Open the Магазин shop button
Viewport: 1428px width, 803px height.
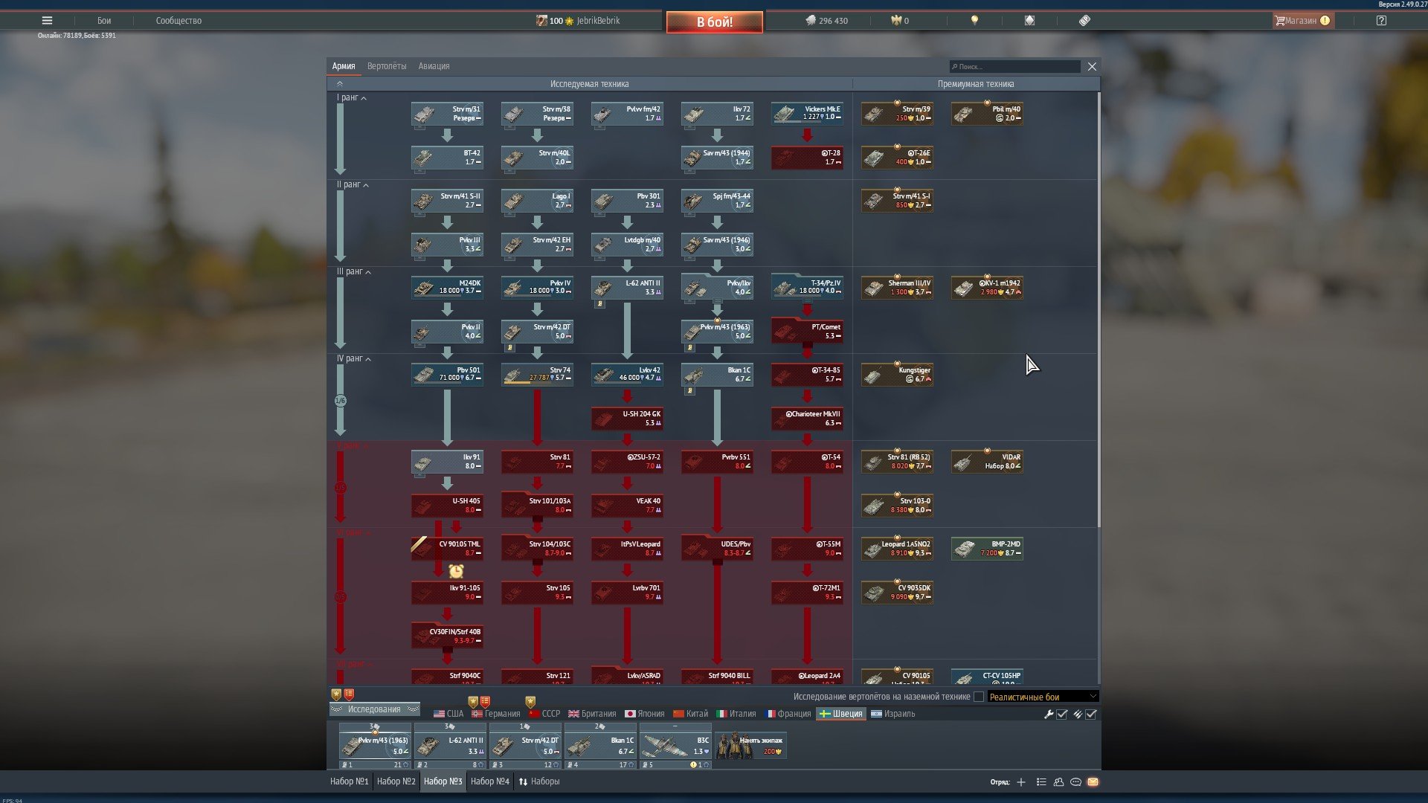1302,21
